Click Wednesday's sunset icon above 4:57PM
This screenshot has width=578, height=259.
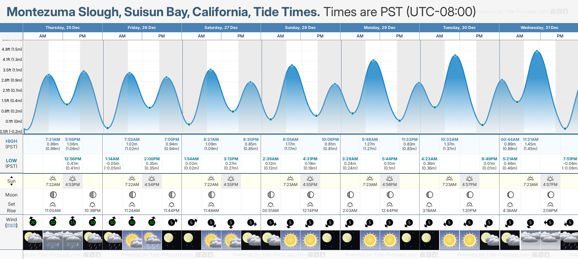click(x=550, y=178)
